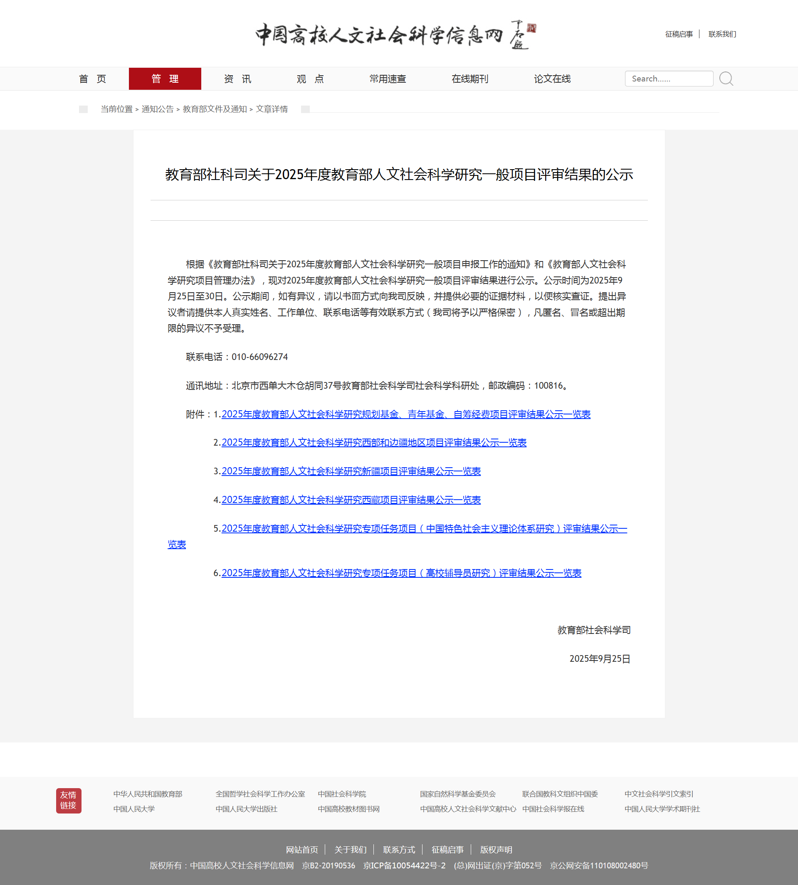
Task: Select the 管理 navigation tab
Action: click(x=165, y=79)
